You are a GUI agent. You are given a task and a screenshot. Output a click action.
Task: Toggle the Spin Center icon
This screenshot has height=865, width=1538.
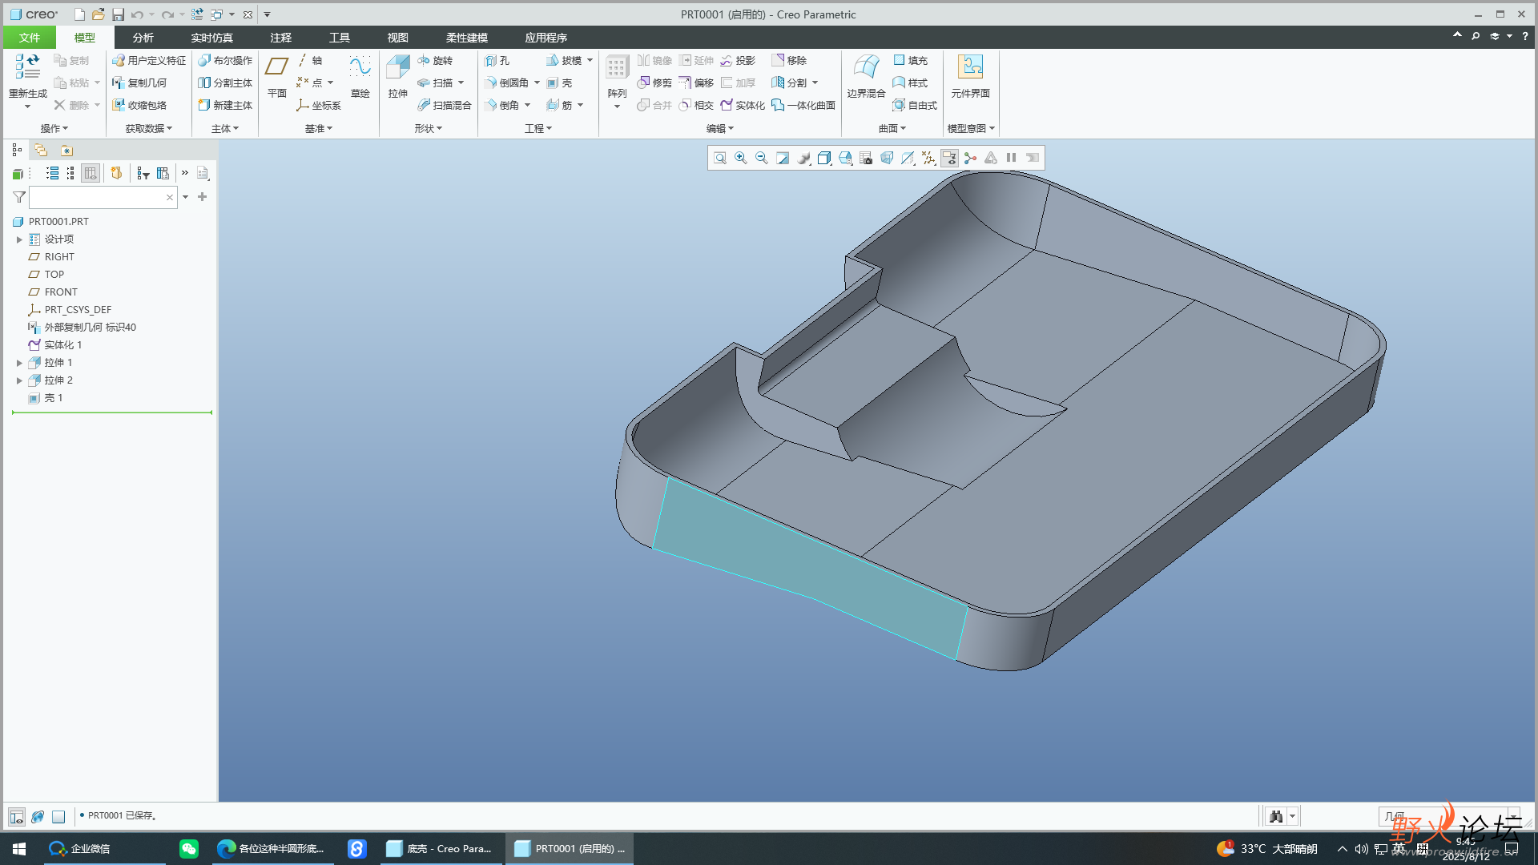click(x=970, y=158)
